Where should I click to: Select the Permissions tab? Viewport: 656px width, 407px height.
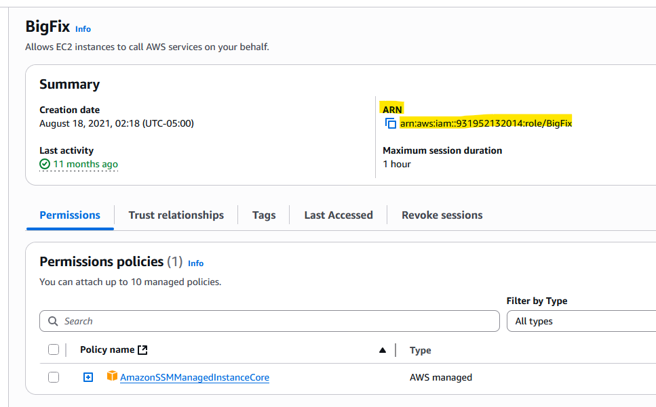[70, 215]
